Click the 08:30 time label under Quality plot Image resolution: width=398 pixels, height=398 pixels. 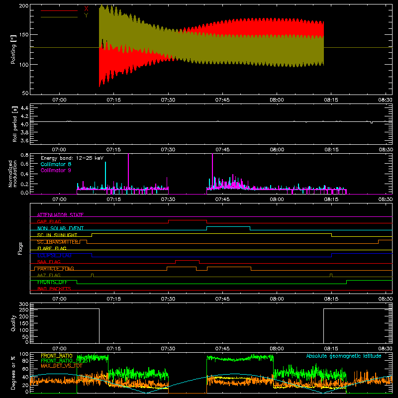[385, 349]
